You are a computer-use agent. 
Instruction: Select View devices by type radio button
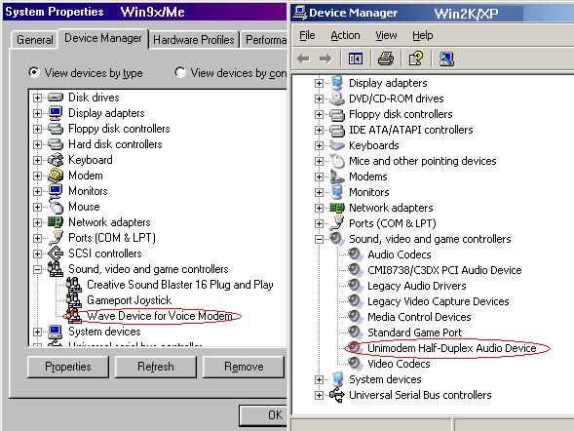34,72
